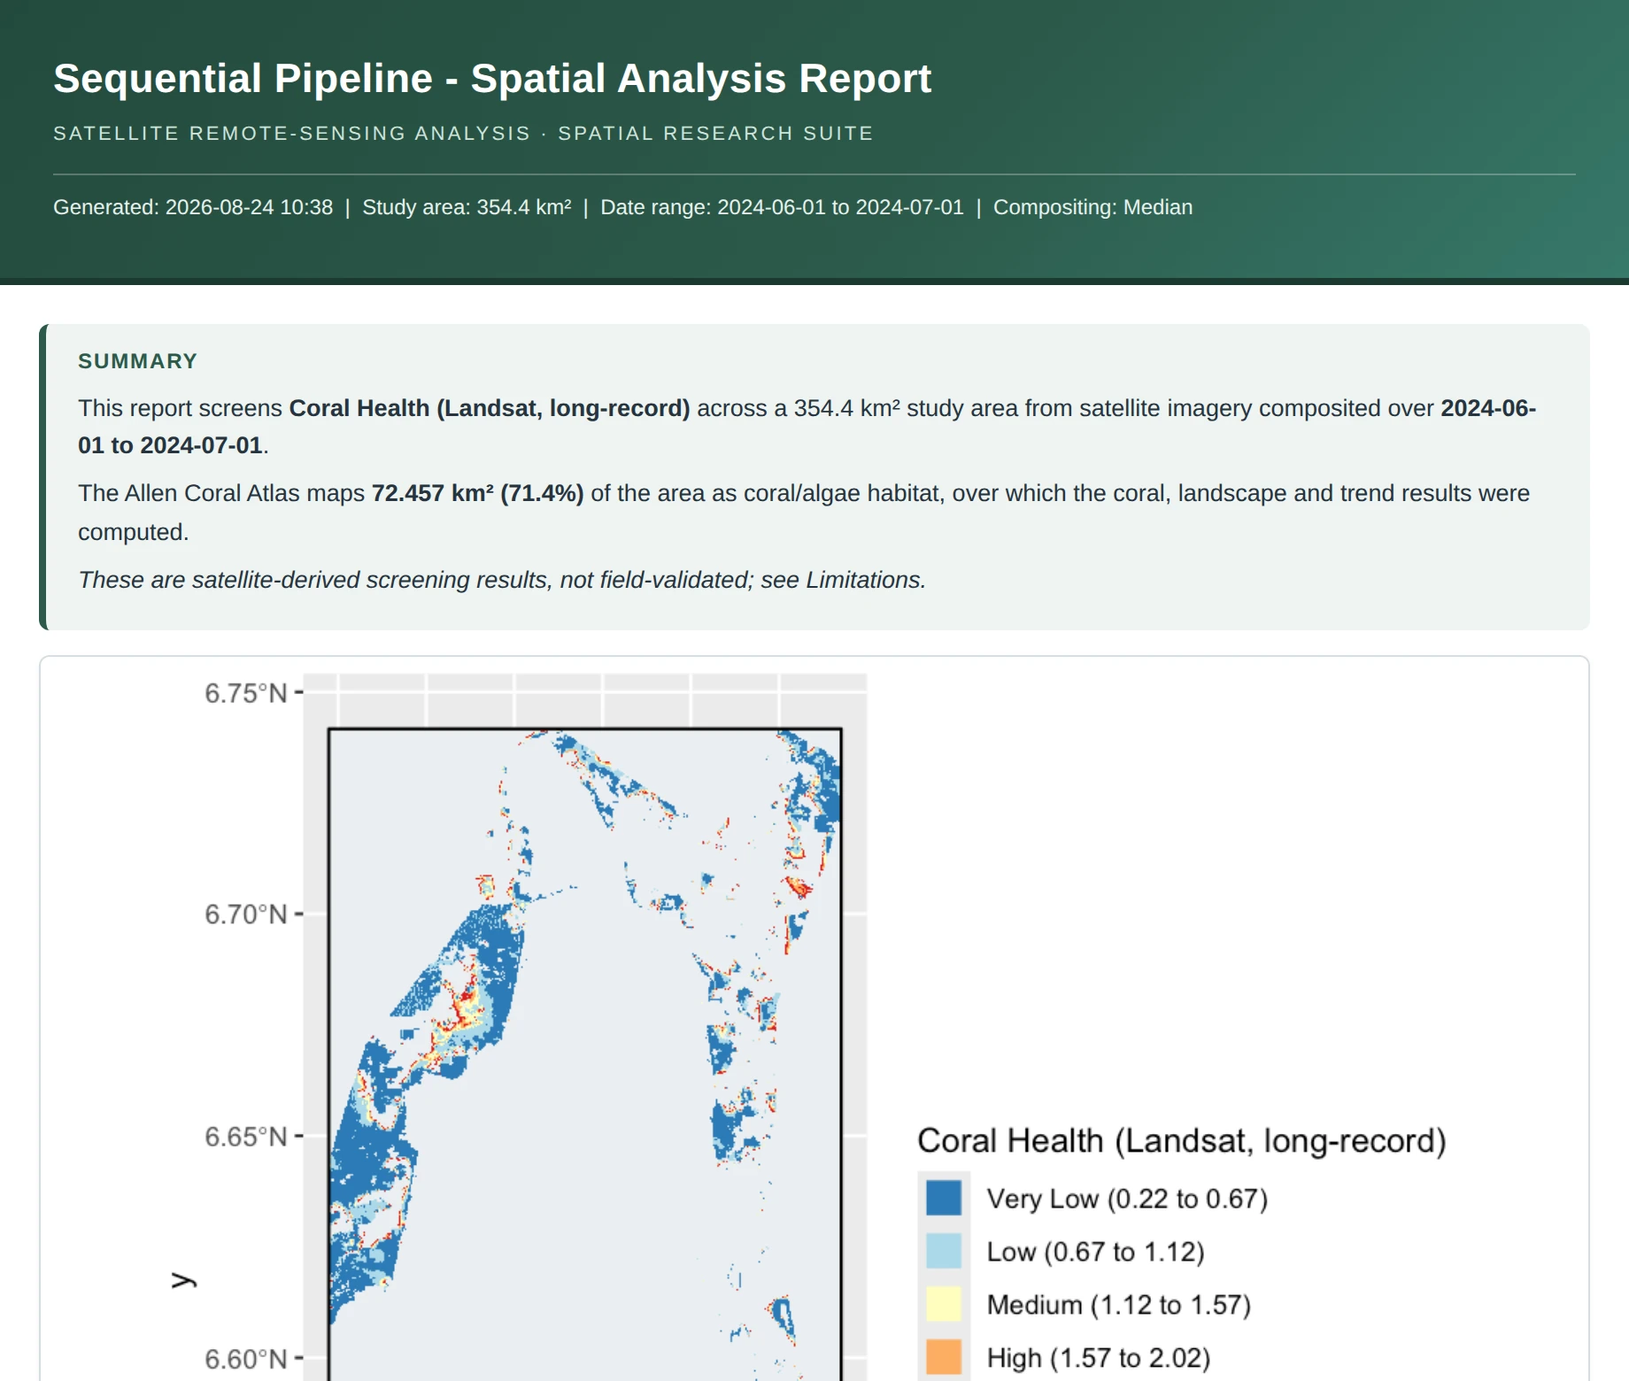Click the 6.60°N axis tick label

[246, 1359]
